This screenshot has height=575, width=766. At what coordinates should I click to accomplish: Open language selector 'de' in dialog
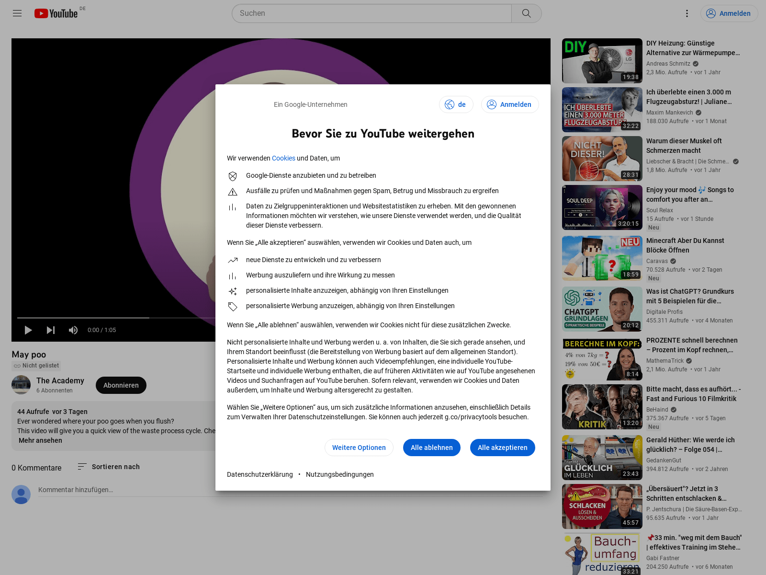pyautogui.click(x=456, y=104)
